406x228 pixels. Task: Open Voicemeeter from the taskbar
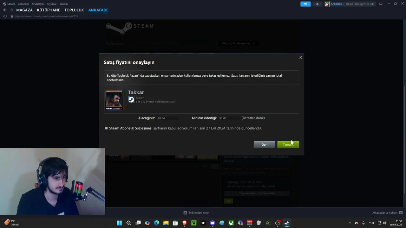[x=250, y=223]
